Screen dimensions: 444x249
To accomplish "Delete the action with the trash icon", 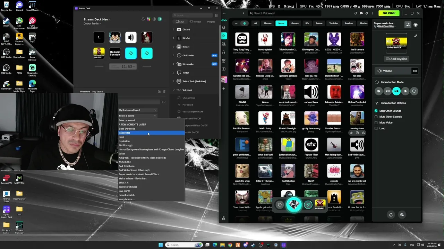I will point(164,92).
